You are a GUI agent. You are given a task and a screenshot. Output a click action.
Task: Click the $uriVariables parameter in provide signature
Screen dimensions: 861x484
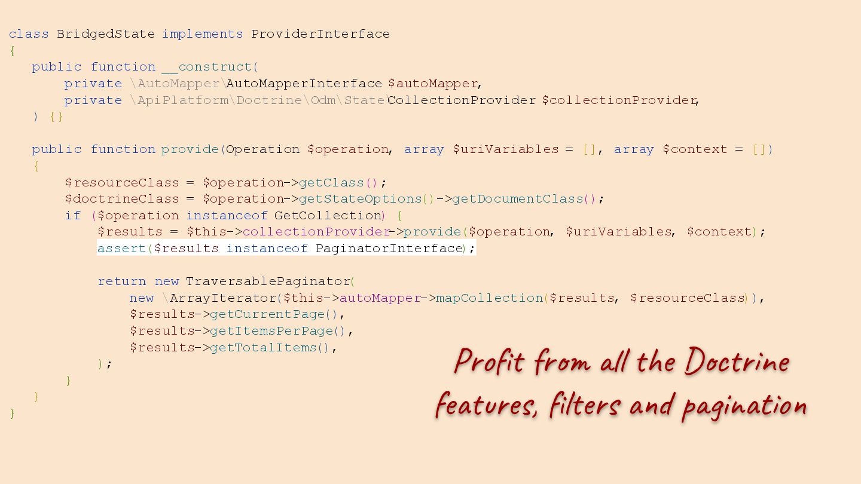point(505,149)
